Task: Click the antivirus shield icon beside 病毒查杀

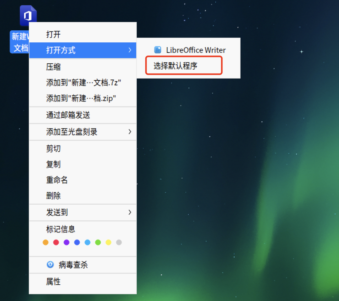Action: tap(50, 265)
